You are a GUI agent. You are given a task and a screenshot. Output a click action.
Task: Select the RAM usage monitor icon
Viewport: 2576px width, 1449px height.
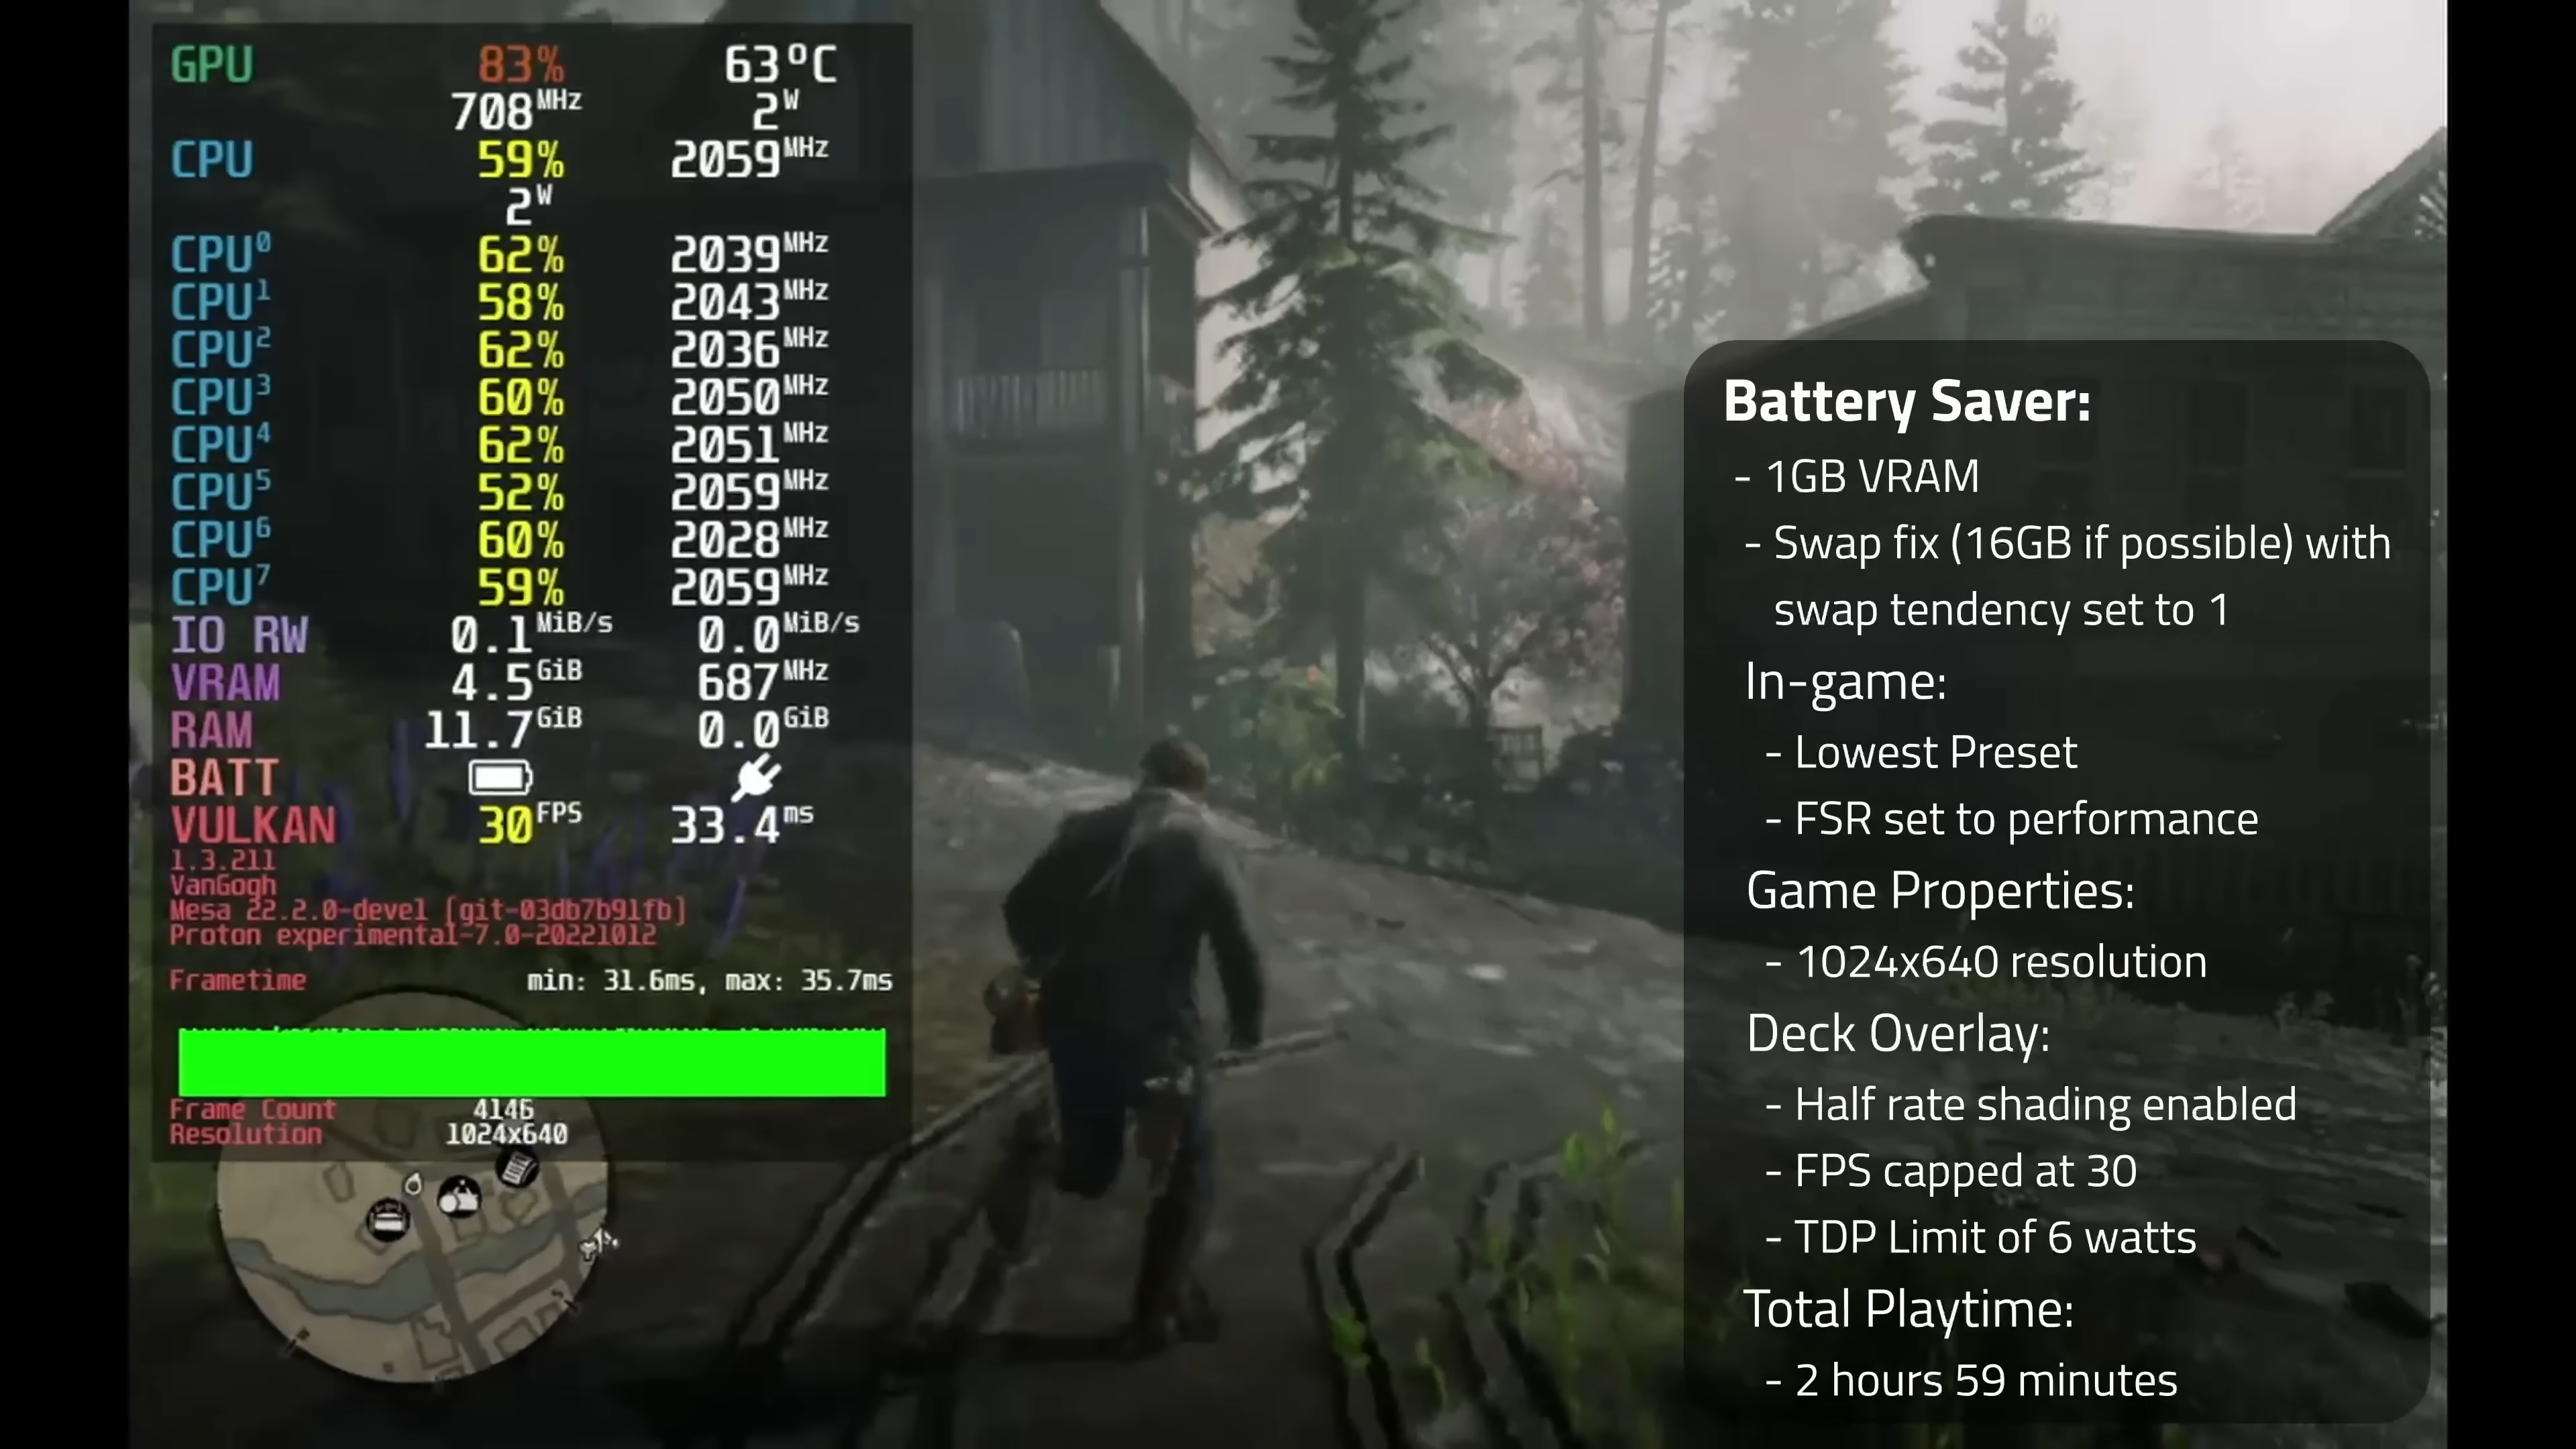coord(212,731)
